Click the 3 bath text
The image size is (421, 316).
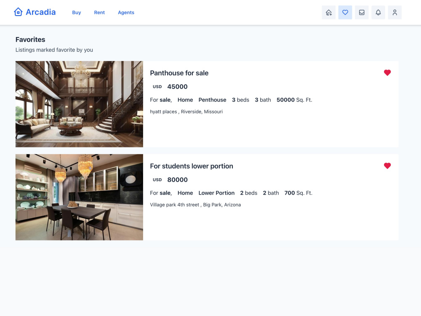263,100
